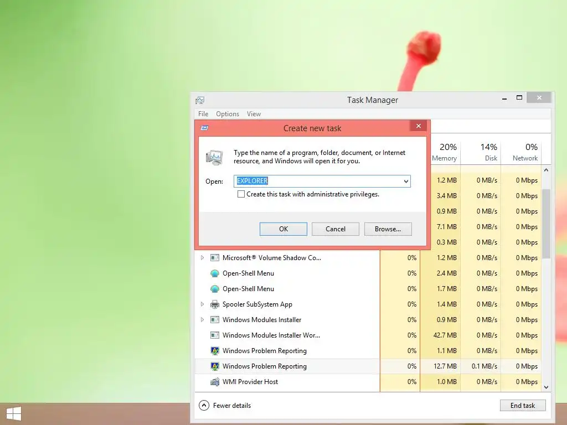The width and height of the screenshot is (567, 425).
Task: Select the Windows Modules Installer Wor... row
Action: tap(368, 335)
